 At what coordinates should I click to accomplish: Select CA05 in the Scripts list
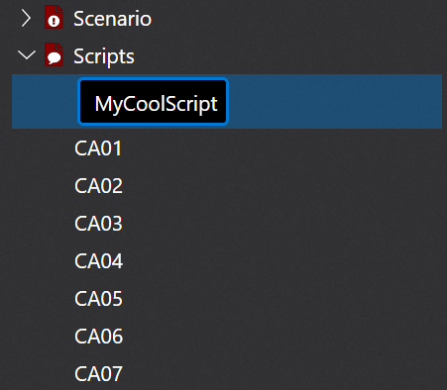point(98,299)
